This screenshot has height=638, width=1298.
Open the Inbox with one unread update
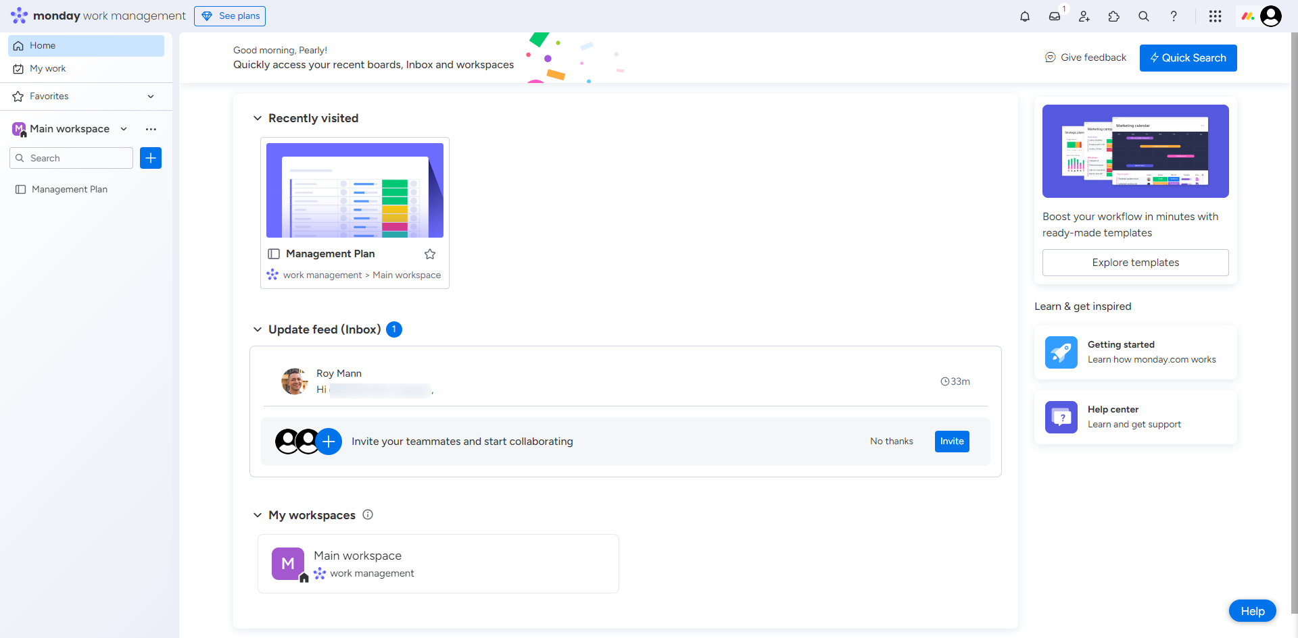pyautogui.click(x=1055, y=16)
